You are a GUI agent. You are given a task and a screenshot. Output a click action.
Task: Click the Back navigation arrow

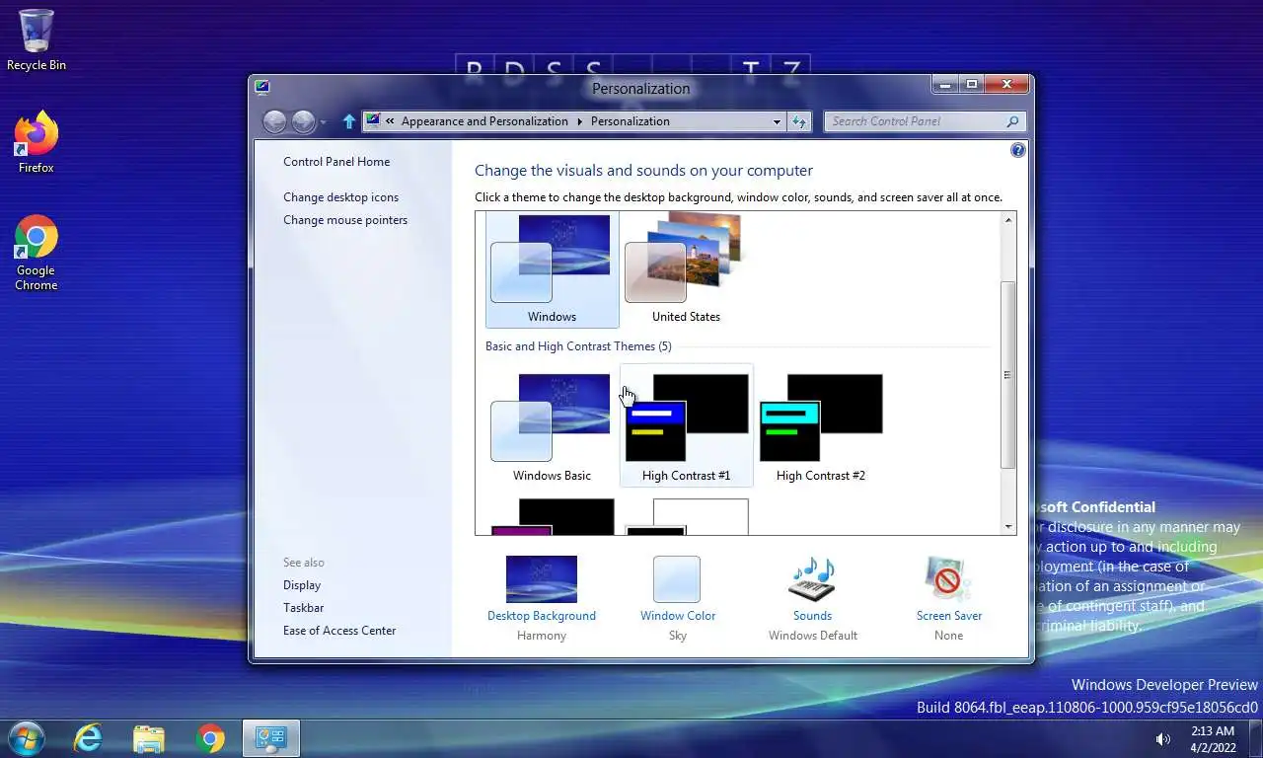coord(275,121)
